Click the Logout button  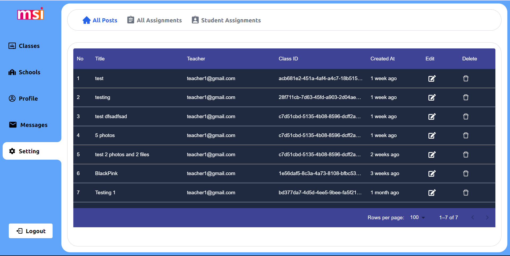click(x=31, y=231)
